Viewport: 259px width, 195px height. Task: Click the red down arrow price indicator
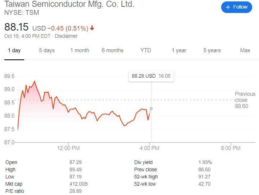pos(92,28)
